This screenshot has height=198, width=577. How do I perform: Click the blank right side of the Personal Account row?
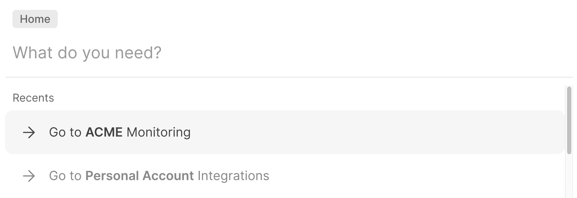[x=421, y=176]
